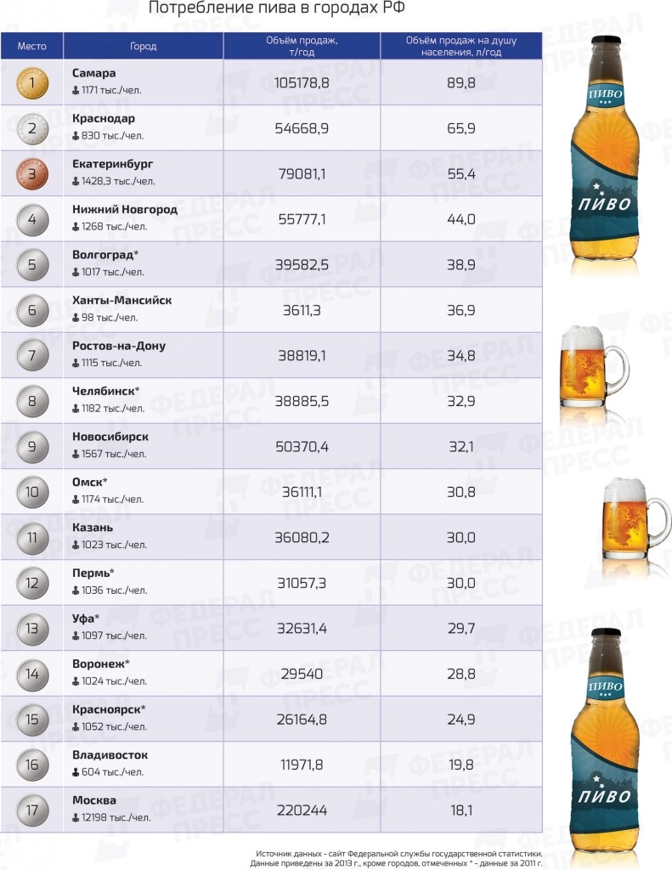Click the rank 10 medal next to Омск
Viewport: 672px width, 870px height.
[32, 492]
